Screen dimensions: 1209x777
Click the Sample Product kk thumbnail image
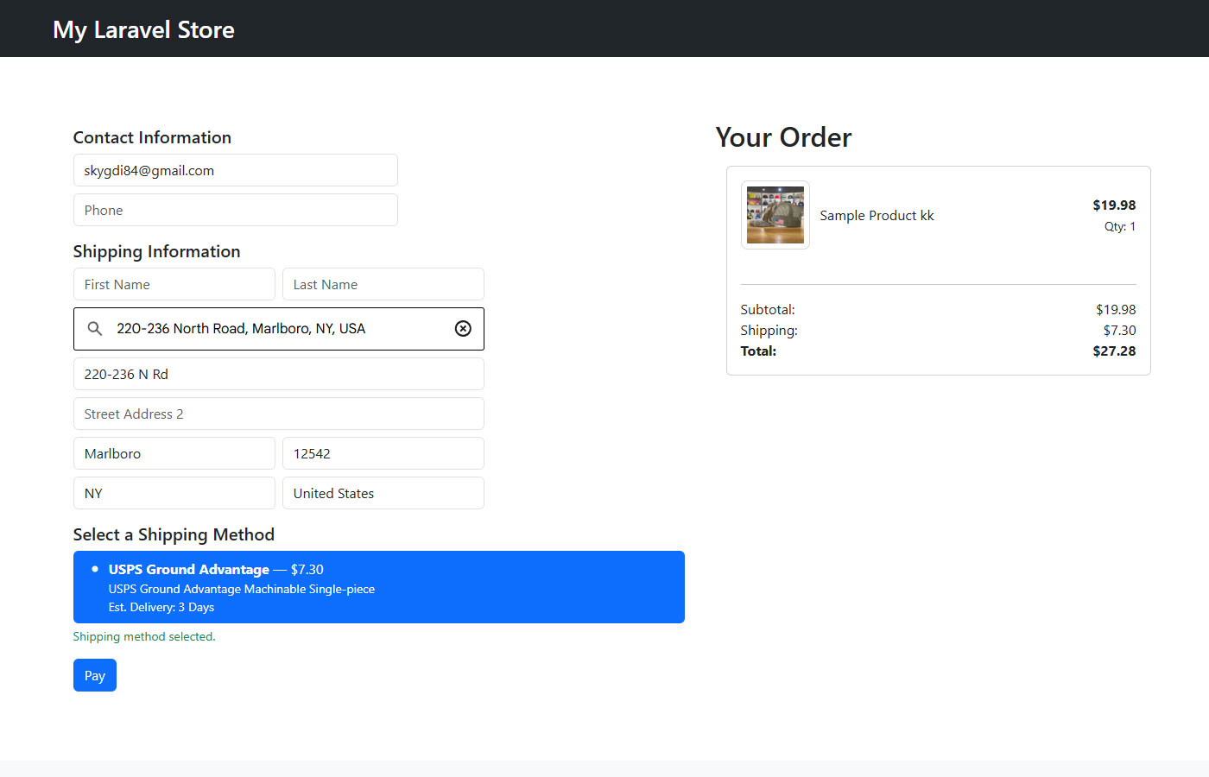(775, 215)
